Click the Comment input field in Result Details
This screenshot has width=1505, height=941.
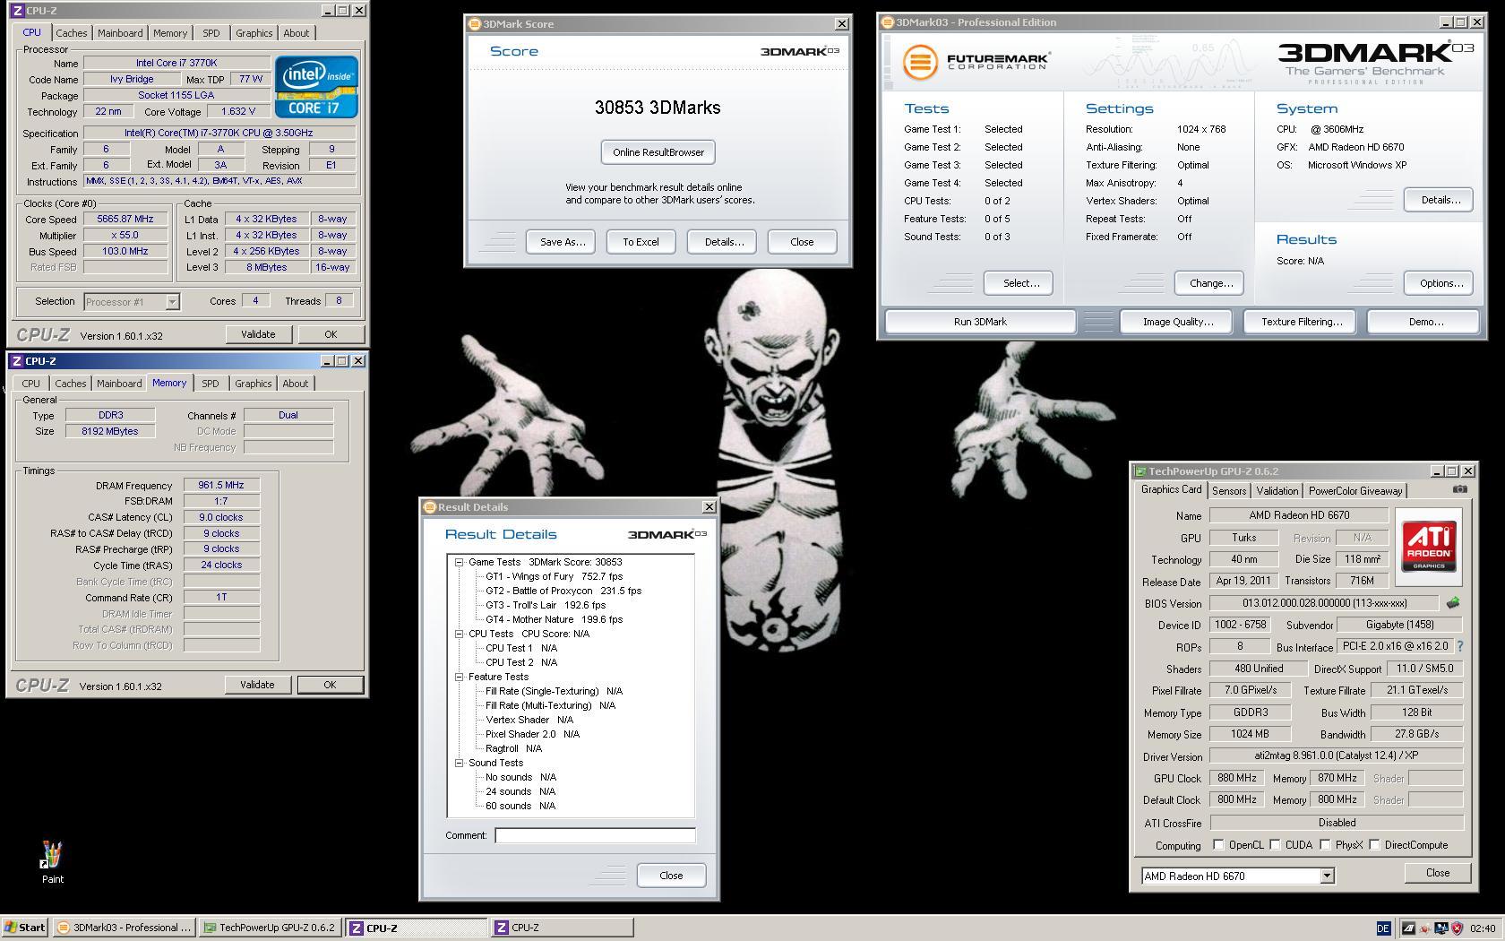[x=595, y=835]
